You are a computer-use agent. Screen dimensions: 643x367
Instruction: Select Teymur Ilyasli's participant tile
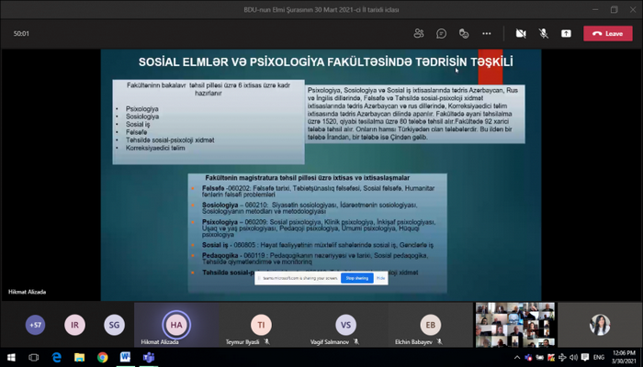coord(261,325)
